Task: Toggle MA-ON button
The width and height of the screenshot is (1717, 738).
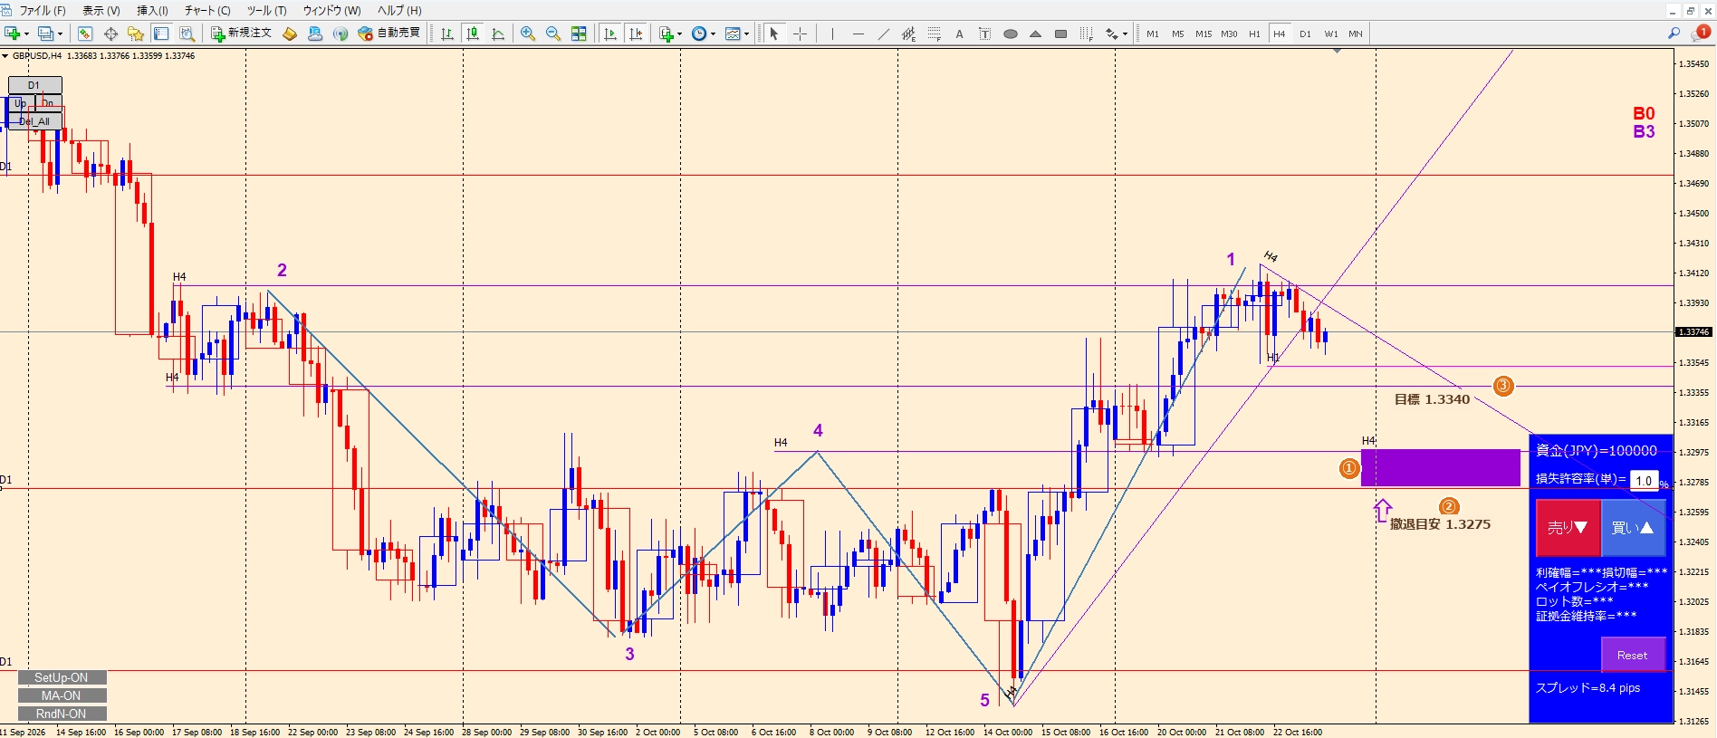Action: pyautogui.click(x=62, y=695)
